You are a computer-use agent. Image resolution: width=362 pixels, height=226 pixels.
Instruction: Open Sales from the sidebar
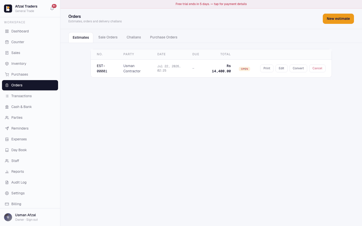pos(30,53)
